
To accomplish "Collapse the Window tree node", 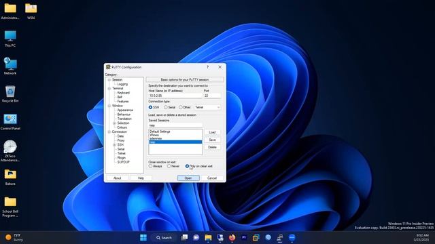I will point(109,106).
